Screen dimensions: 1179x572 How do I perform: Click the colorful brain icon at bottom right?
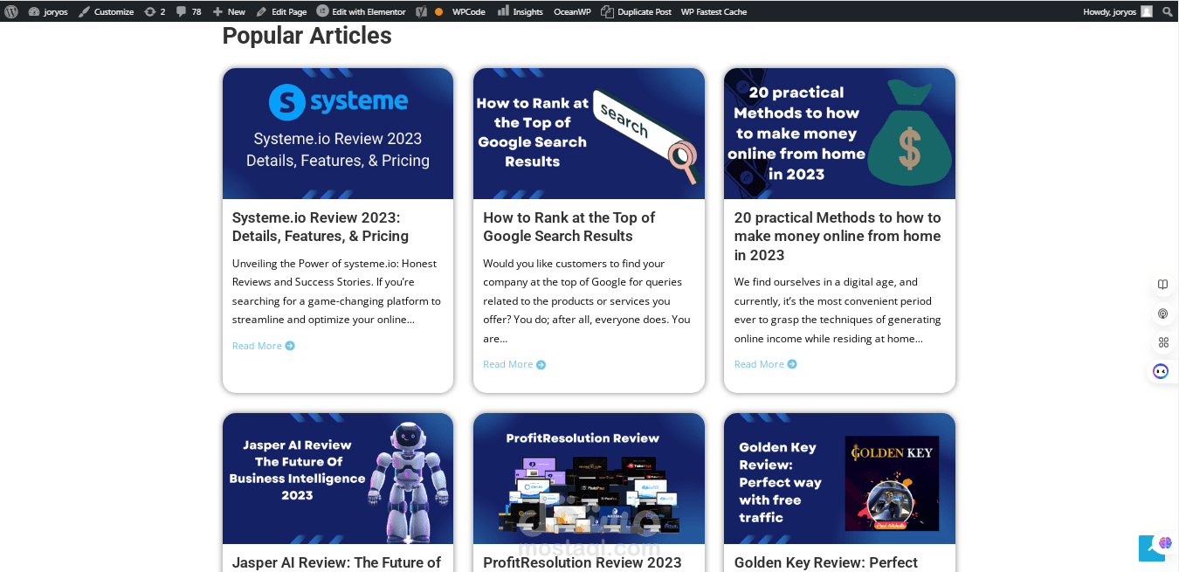pos(1165,543)
